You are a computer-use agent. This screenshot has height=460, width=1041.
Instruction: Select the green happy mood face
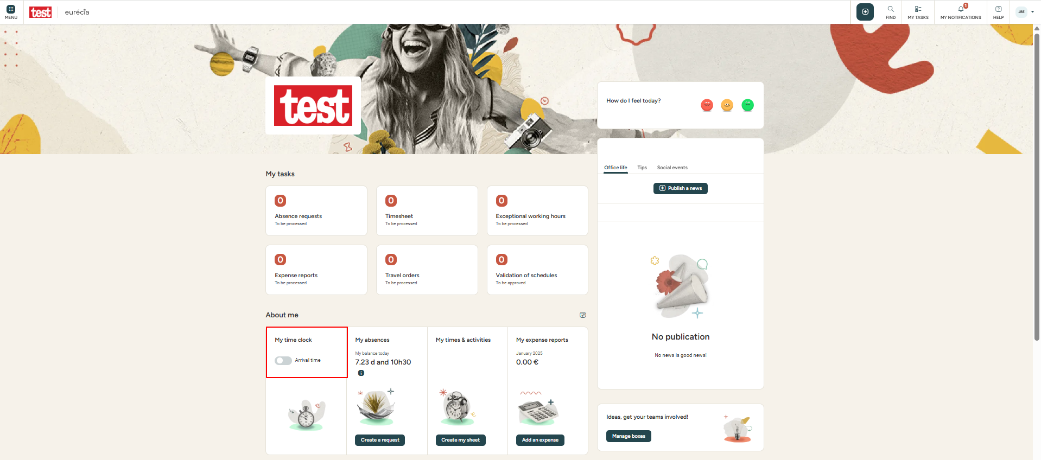747,105
